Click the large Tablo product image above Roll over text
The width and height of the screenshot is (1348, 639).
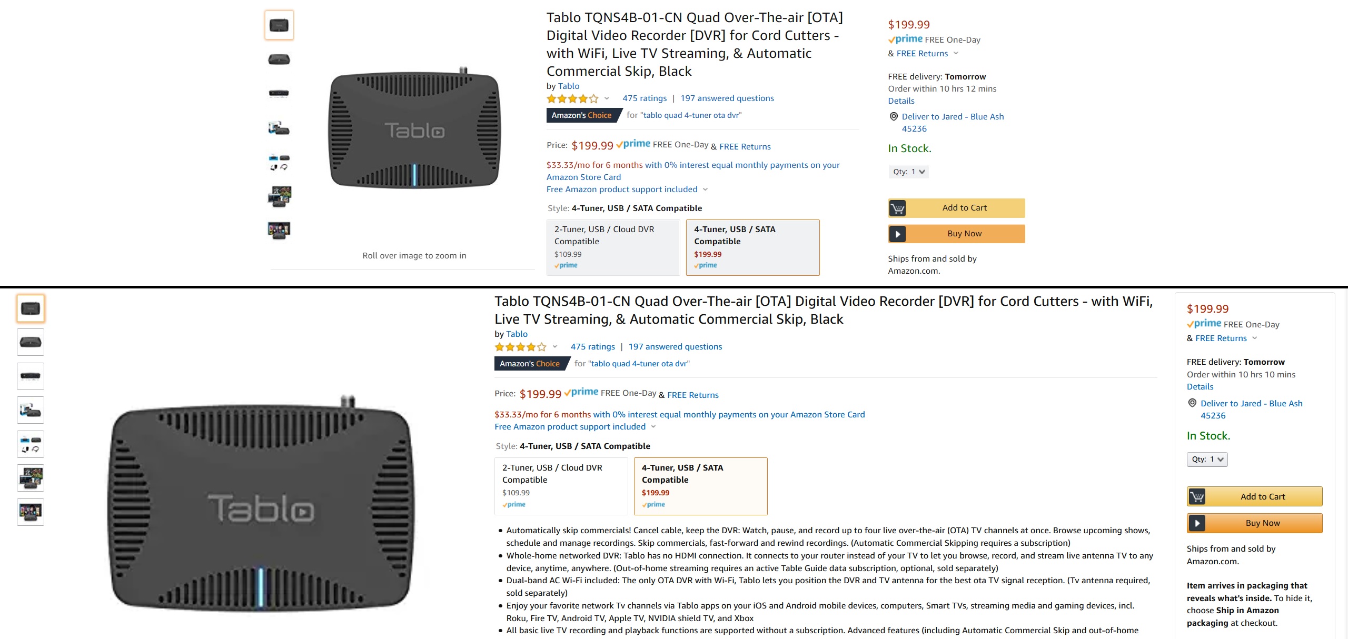coord(414,130)
